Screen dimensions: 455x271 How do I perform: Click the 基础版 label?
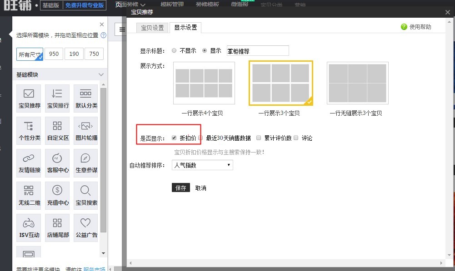[51, 5]
